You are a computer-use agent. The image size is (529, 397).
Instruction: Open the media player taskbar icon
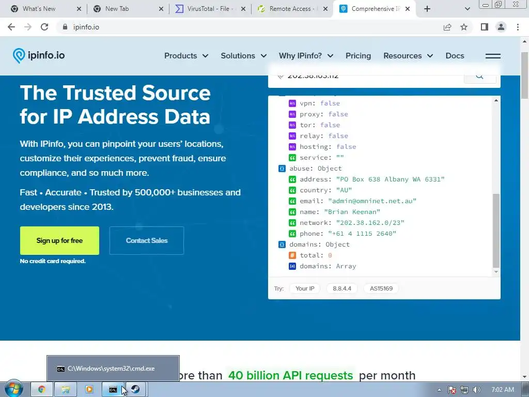89,389
